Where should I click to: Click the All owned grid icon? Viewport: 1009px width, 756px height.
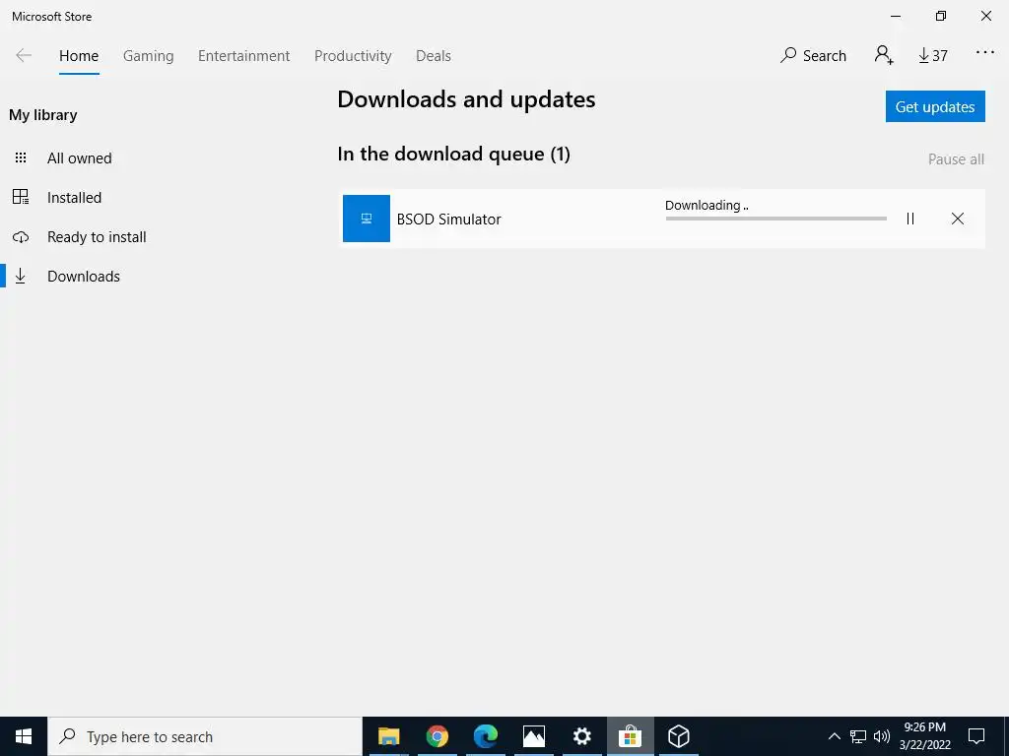(x=21, y=157)
